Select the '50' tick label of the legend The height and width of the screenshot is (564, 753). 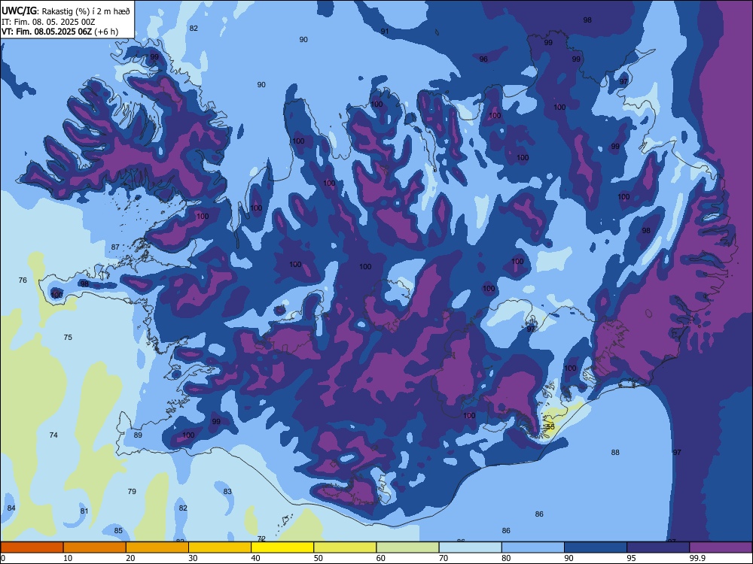pyautogui.click(x=318, y=558)
